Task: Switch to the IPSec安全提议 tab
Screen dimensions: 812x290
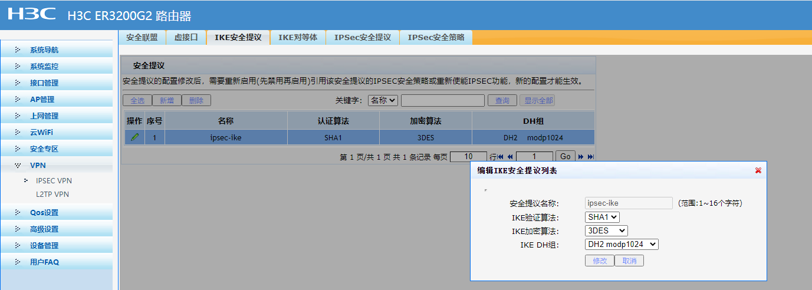Action: point(363,37)
